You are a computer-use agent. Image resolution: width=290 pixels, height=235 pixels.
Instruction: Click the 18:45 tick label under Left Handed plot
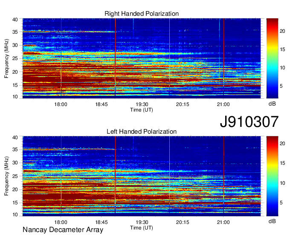coord(101,222)
